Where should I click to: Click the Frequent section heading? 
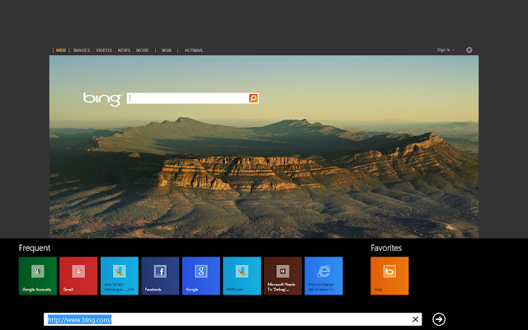click(35, 248)
